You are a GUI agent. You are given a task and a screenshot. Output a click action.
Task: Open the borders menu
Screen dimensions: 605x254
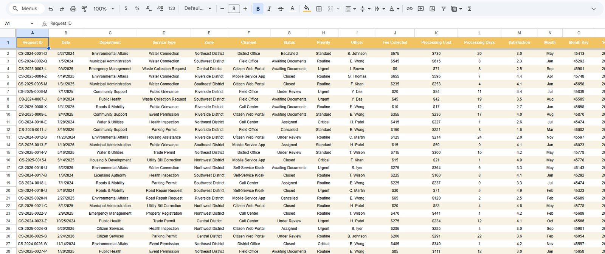click(319, 9)
